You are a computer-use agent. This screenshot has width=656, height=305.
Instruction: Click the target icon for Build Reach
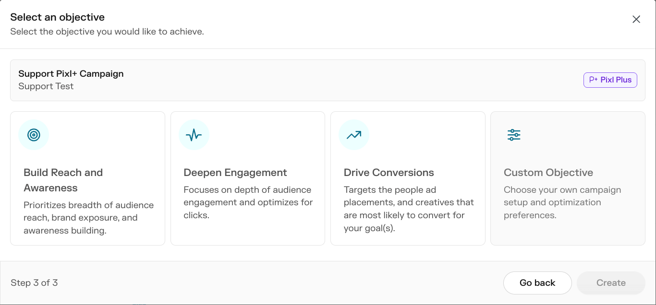point(34,135)
